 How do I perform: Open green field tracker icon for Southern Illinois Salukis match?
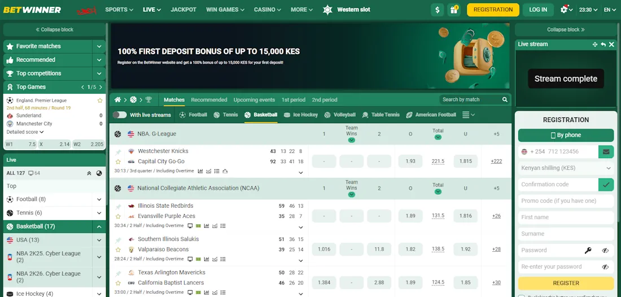(x=198, y=259)
